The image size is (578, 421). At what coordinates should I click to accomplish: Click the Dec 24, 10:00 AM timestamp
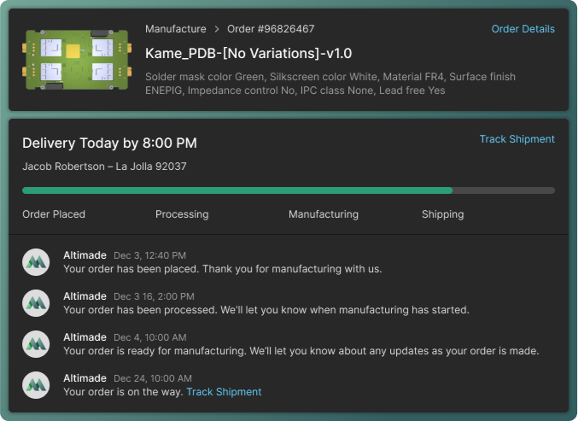coord(152,378)
